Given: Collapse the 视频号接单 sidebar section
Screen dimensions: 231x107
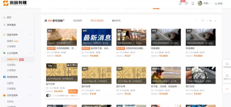Looking at the screenshot, I should tap(31, 35).
